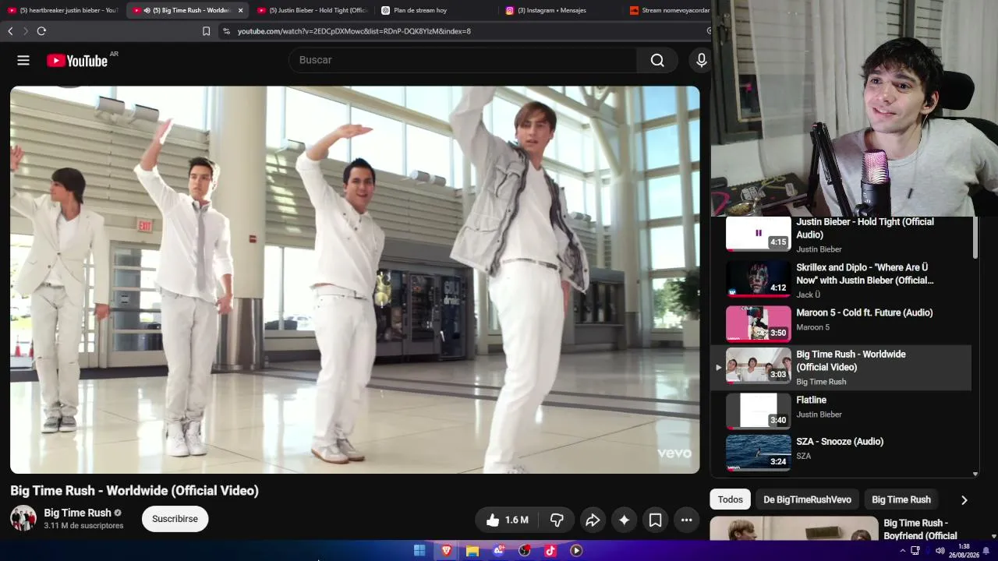The image size is (998, 561).
Task: Bookmark this page in the address bar
Action: [x=206, y=31]
